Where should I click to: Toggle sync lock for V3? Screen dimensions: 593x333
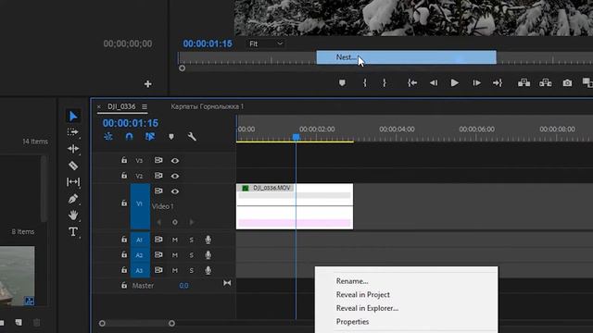click(158, 160)
